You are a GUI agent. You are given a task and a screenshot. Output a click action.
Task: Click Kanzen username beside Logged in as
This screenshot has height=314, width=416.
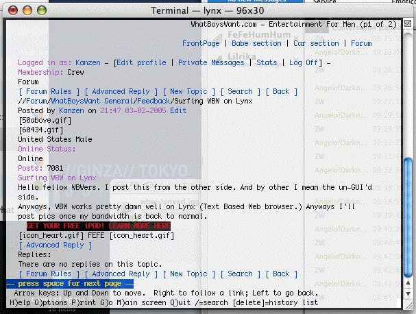[x=88, y=62]
